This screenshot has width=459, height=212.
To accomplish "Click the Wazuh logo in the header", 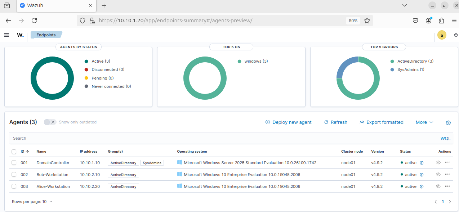I will point(20,35).
